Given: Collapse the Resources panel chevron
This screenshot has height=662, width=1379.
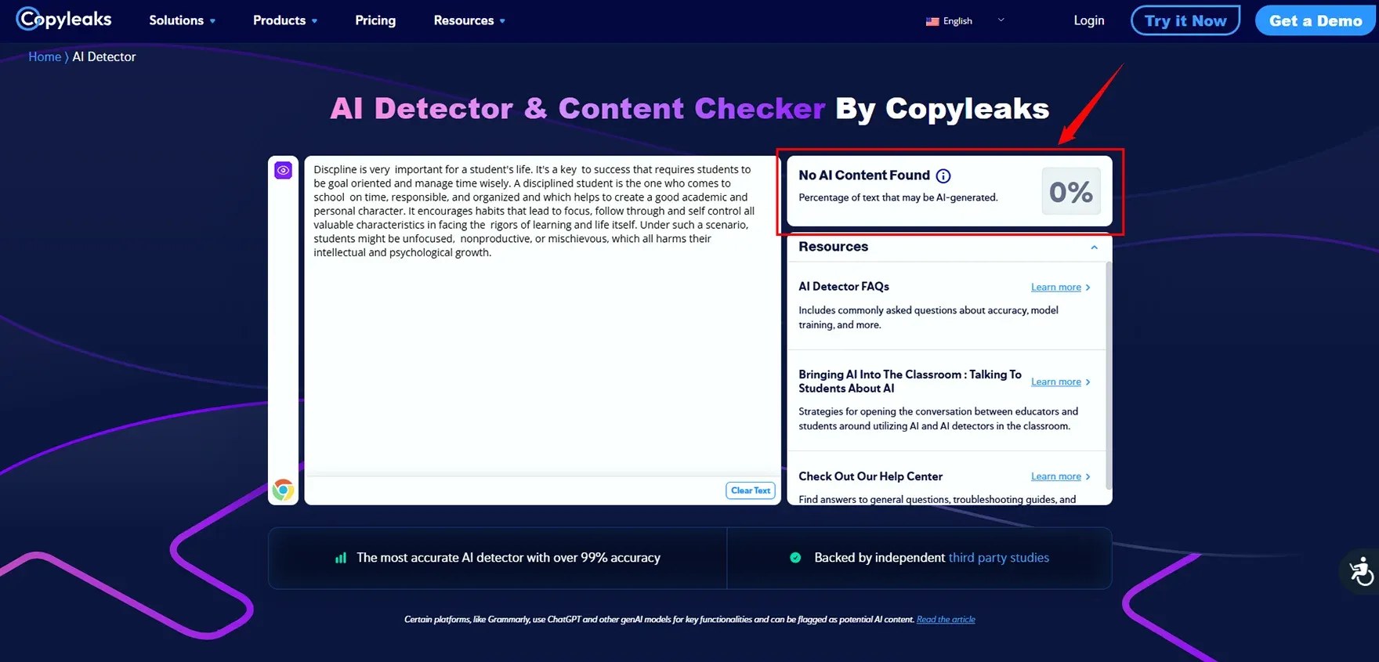Looking at the screenshot, I should coord(1094,247).
